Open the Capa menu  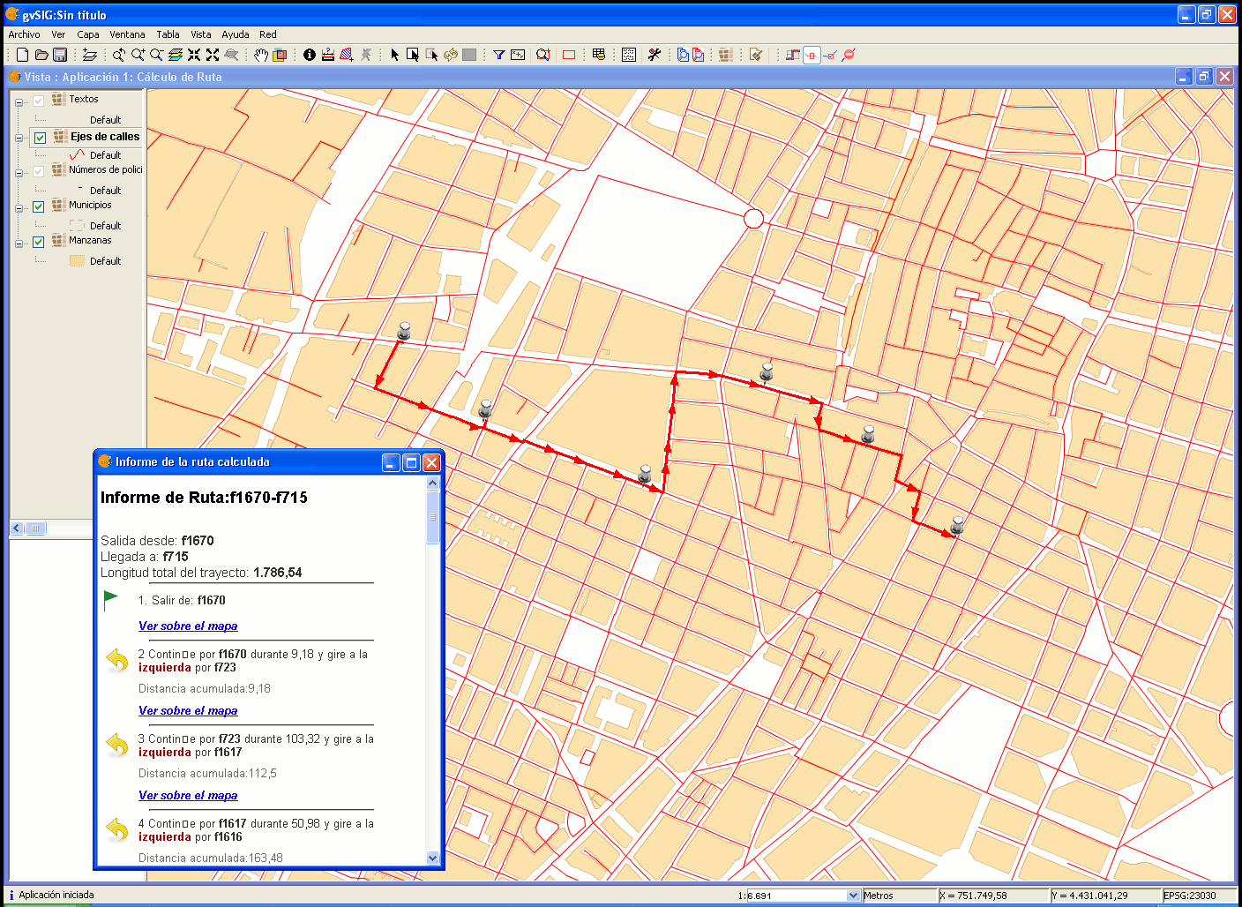tap(88, 34)
